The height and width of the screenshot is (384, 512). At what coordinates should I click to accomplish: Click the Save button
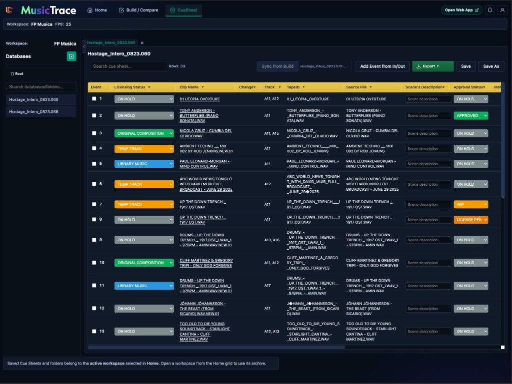click(x=465, y=66)
